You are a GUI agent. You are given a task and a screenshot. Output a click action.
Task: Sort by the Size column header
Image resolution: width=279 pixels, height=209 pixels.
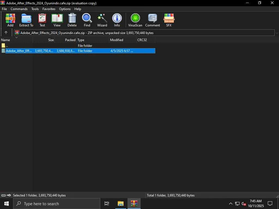pos(44,40)
